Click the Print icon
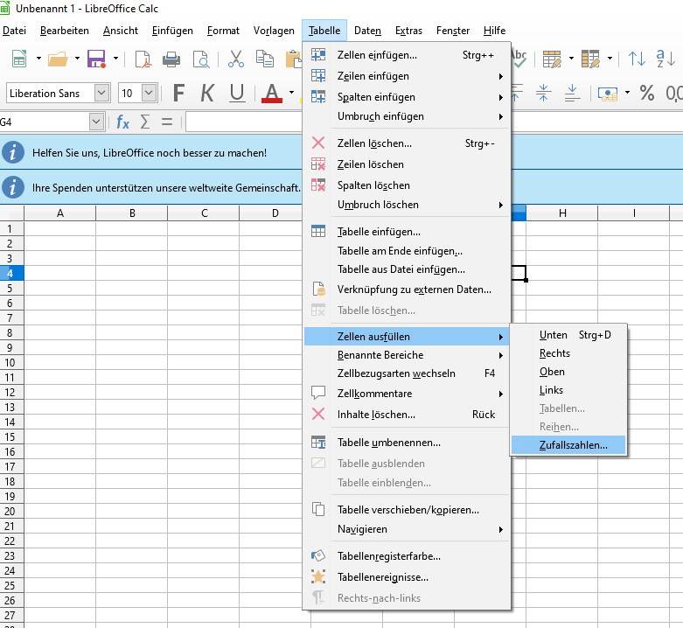 (171, 59)
